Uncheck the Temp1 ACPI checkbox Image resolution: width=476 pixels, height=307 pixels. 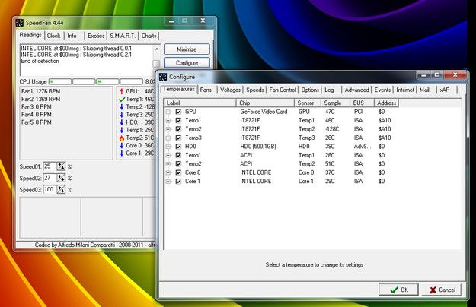pyautogui.click(x=178, y=155)
